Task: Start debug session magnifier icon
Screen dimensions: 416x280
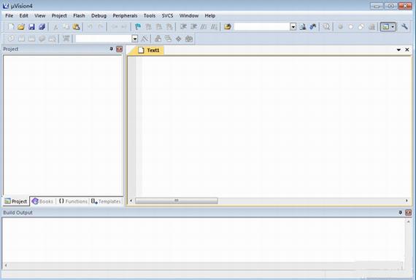Action: 326,27
